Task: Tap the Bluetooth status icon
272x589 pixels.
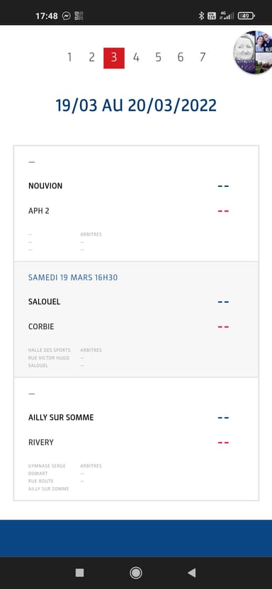Action: click(201, 16)
